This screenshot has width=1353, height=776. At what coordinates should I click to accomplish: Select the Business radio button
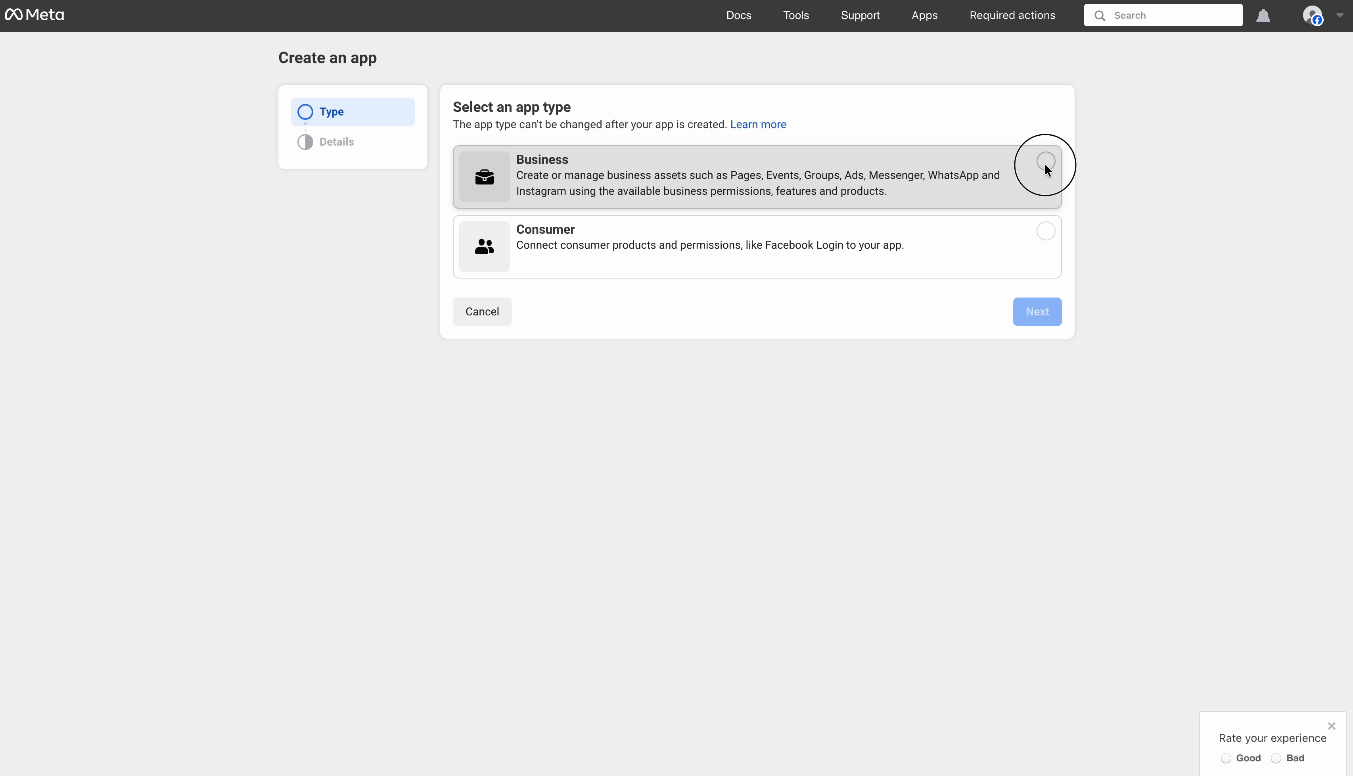(x=1045, y=161)
